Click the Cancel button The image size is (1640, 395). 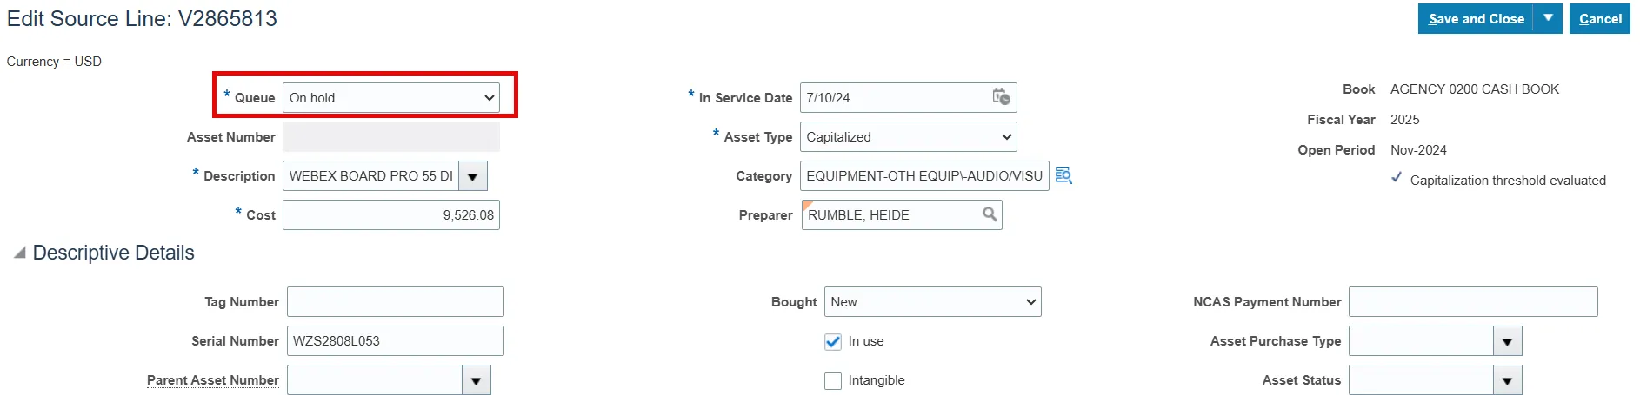(1599, 19)
